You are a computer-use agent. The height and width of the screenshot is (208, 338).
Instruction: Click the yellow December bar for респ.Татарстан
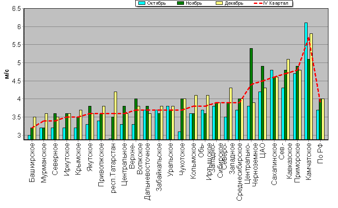pyautogui.click(x=116, y=116)
